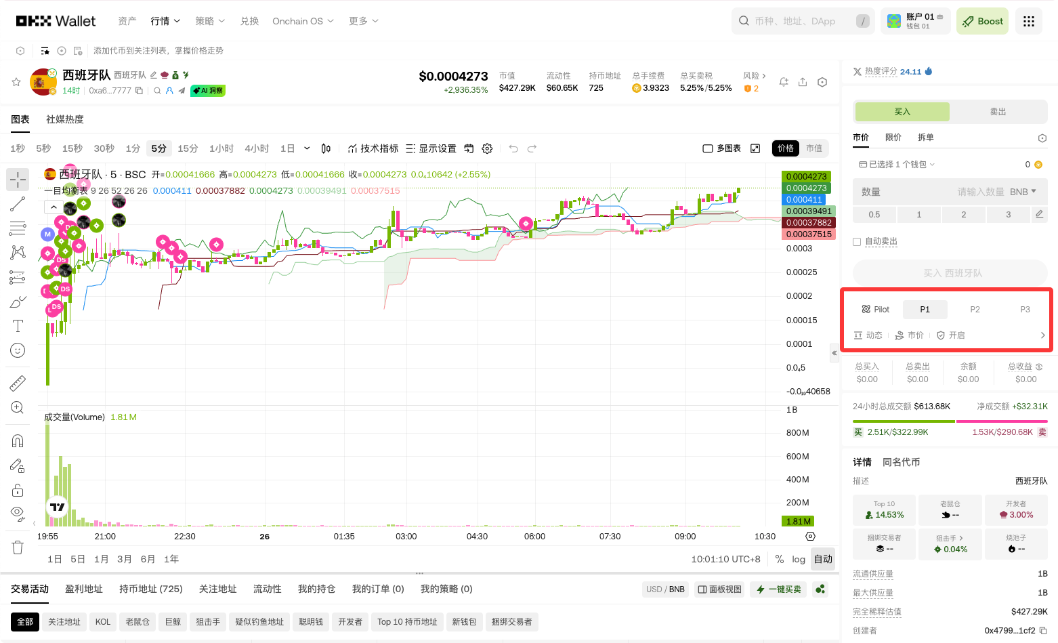The image size is (1058, 643).
Task: Open price alert bell icon
Action: point(784,82)
